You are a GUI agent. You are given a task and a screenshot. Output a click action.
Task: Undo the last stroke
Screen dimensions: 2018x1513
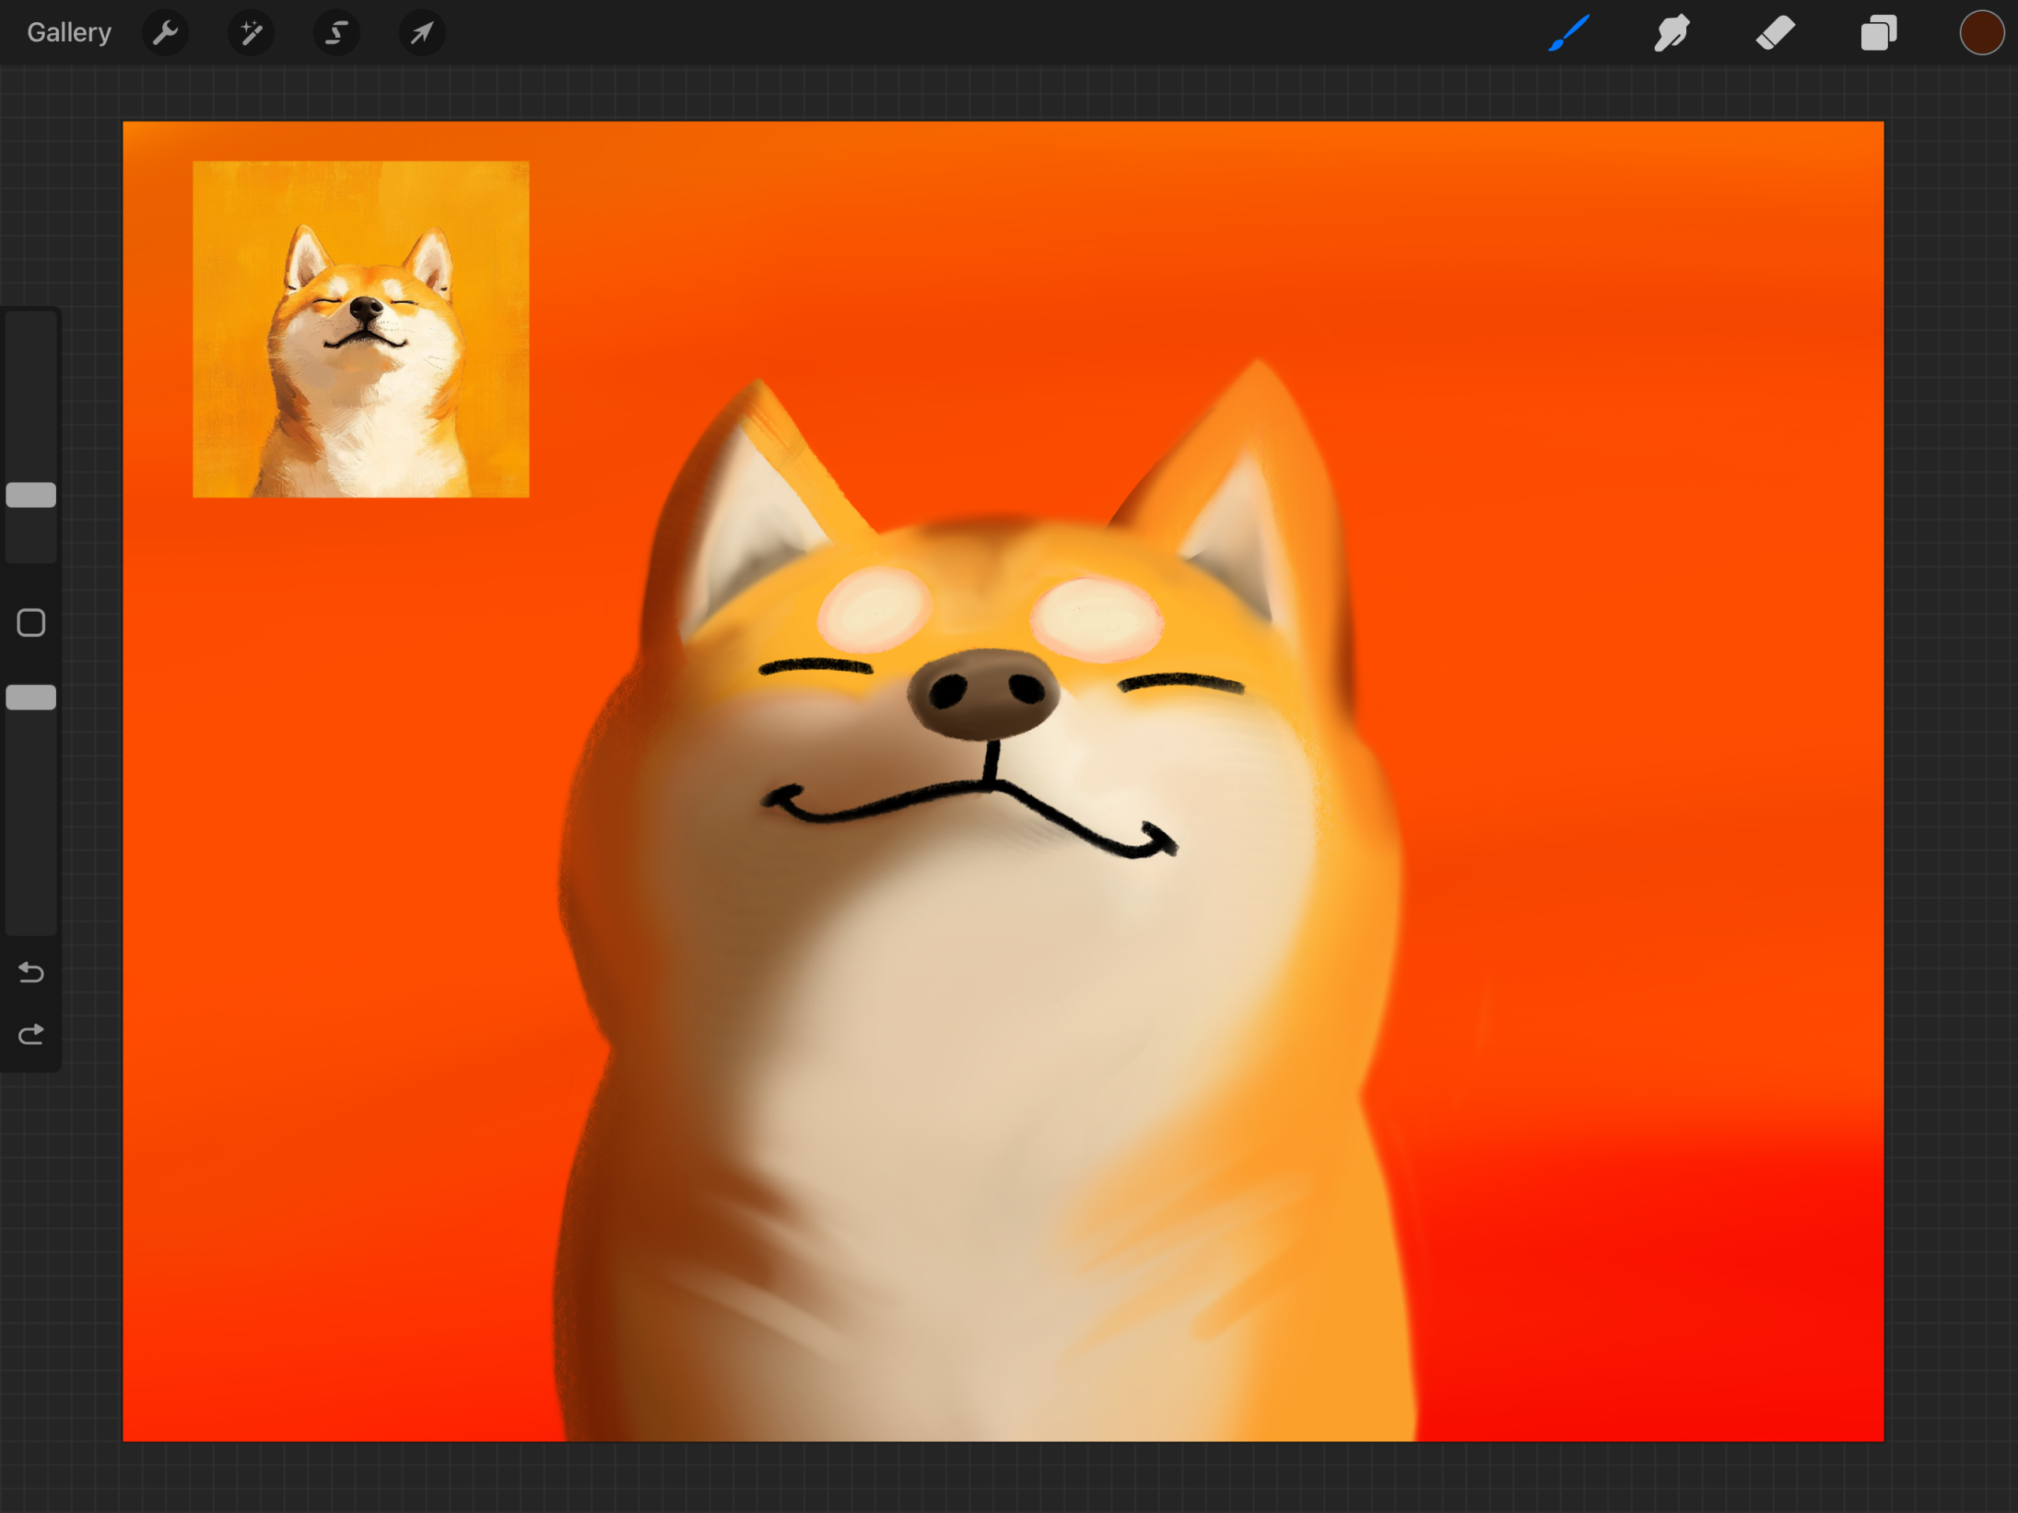tap(31, 973)
